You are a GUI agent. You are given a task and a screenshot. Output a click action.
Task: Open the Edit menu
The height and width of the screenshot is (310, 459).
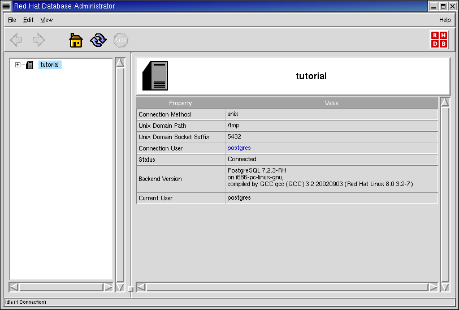[28, 20]
